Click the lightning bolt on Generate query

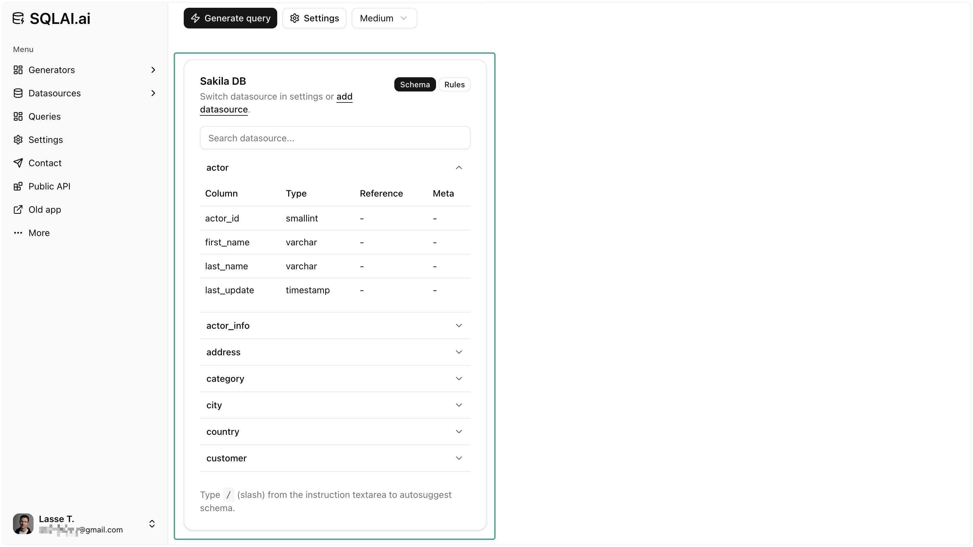(x=195, y=18)
